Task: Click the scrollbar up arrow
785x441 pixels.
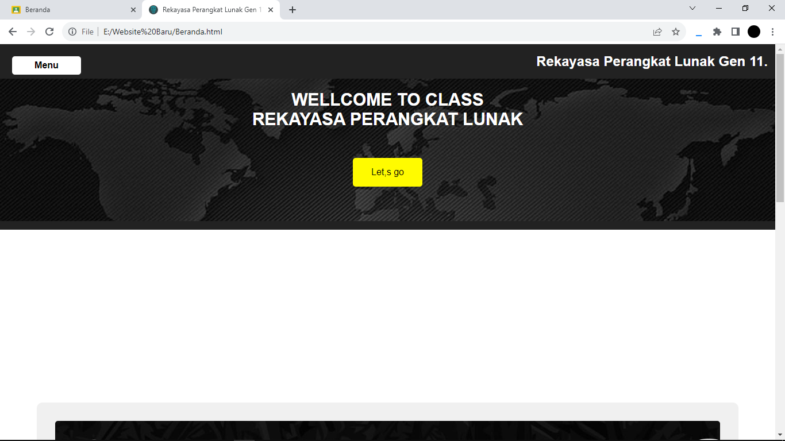Action: (780, 49)
